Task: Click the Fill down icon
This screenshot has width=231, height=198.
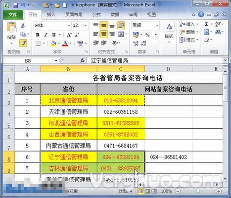Action: (x=206, y=32)
